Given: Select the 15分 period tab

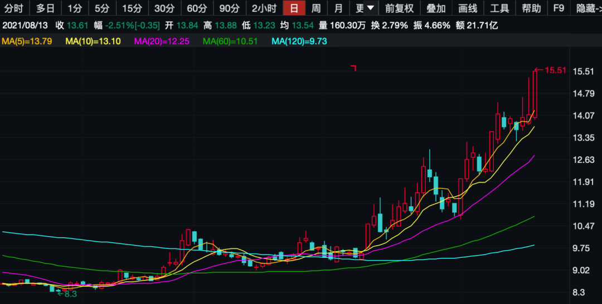Looking at the screenshot, I should tap(132, 8).
